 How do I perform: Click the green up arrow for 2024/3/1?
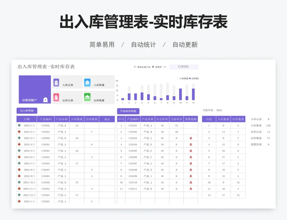click(19, 138)
